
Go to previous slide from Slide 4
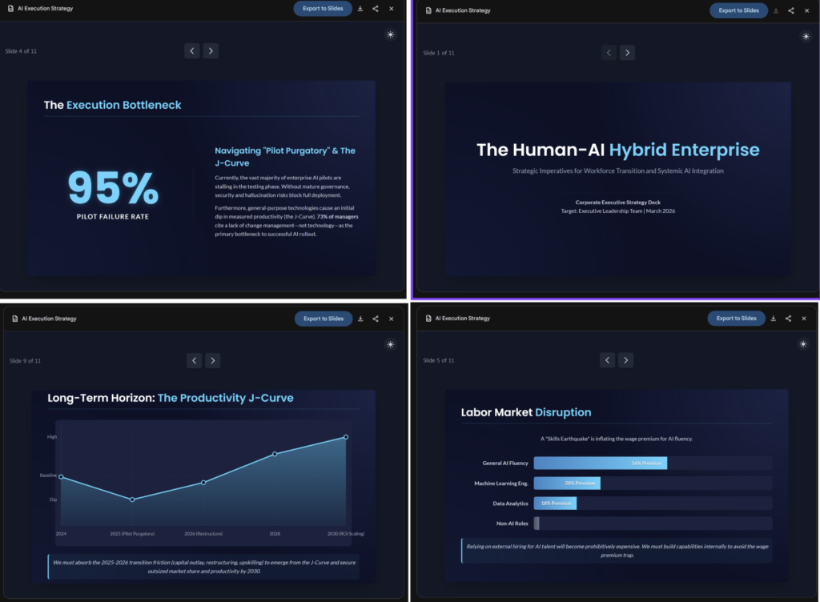(x=192, y=50)
